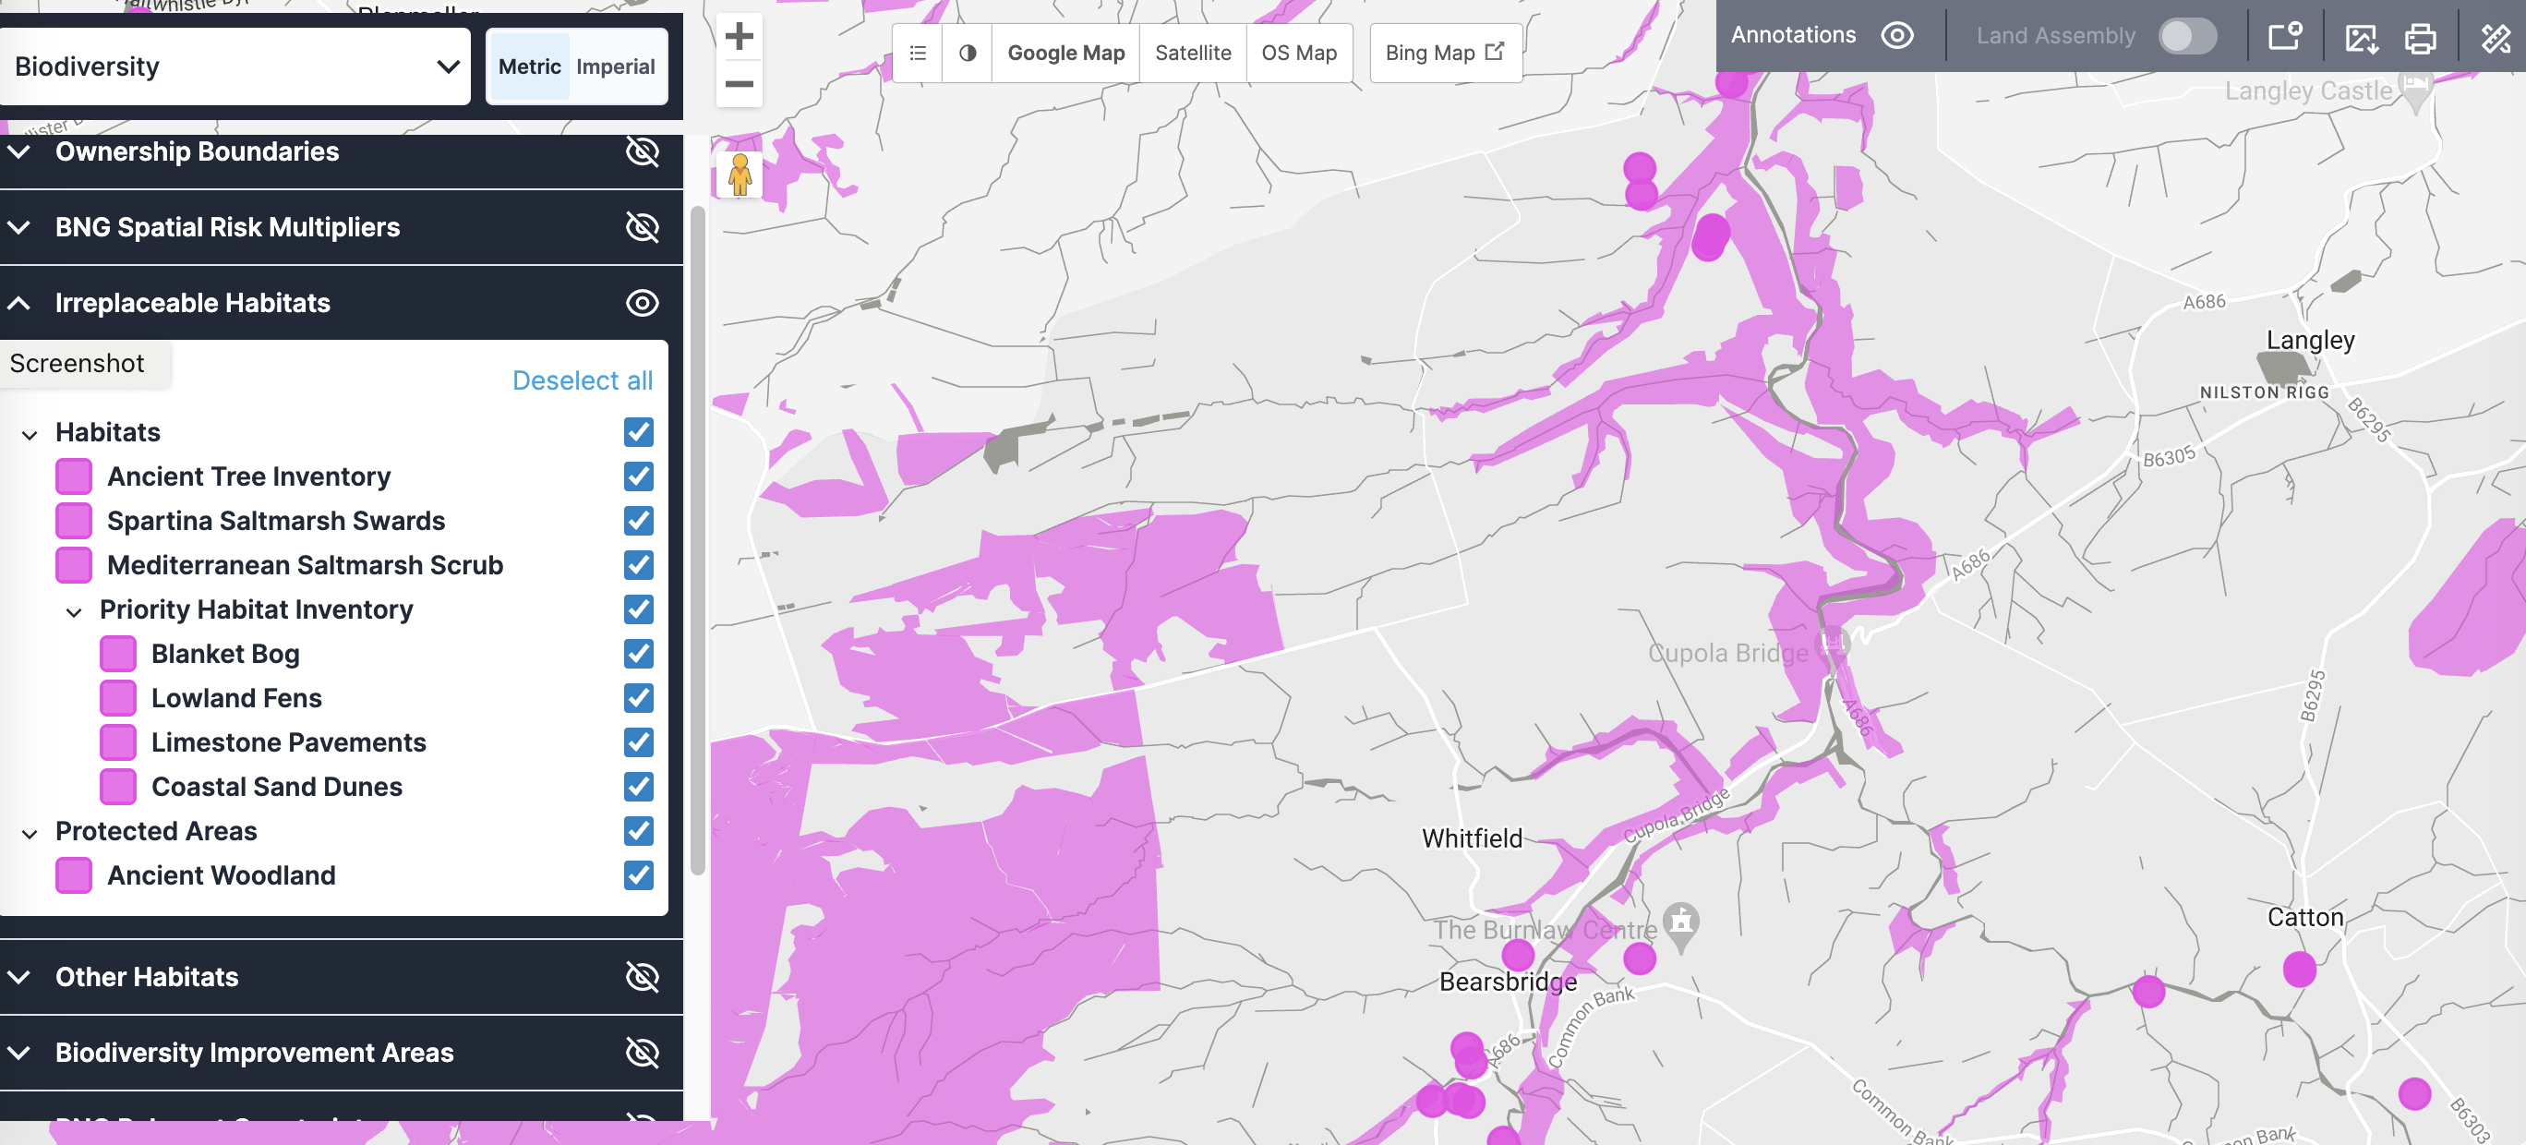Collapse the Priority Habitat Inventory group
The image size is (2526, 1145).
(74, 610)
